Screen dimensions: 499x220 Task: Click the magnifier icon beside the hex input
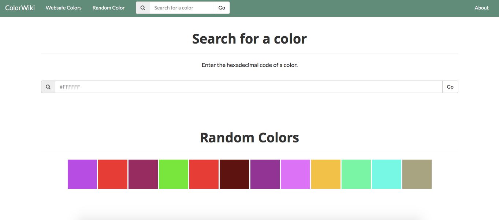click(48, 87)
